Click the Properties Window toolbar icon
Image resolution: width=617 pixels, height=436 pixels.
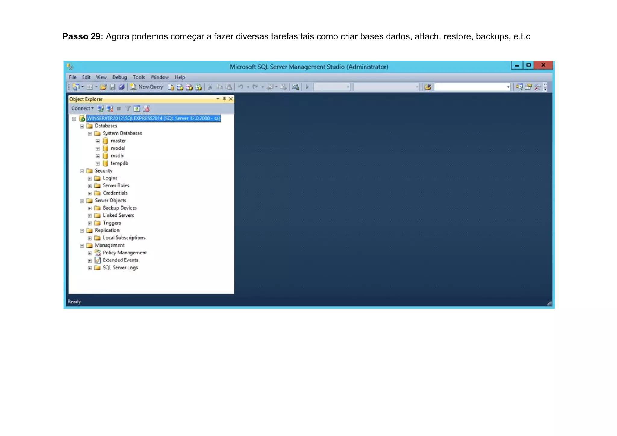(528, 87)
